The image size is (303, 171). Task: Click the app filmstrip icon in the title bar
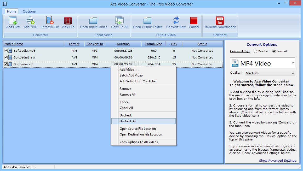(x=5, y=4)
